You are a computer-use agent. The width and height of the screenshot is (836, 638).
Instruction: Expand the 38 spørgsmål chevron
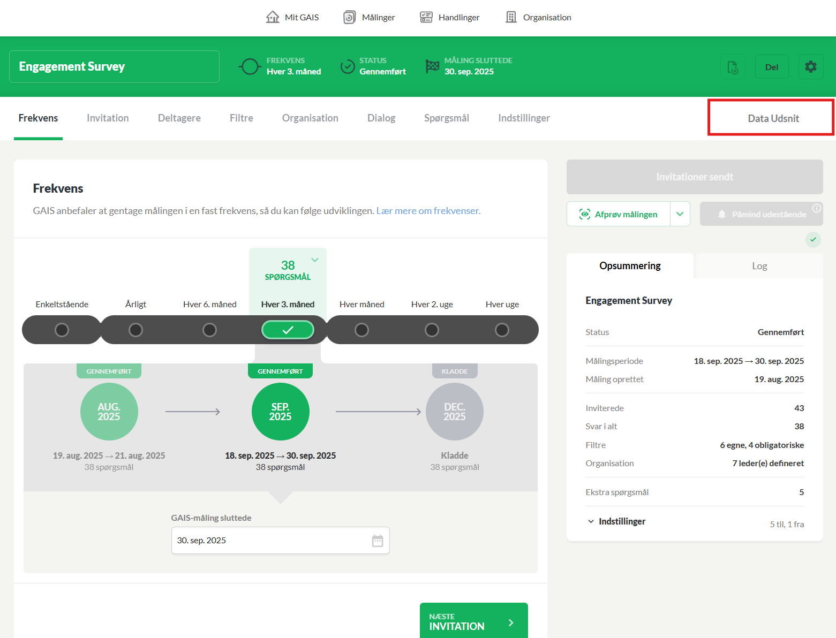tap(315, 260)
